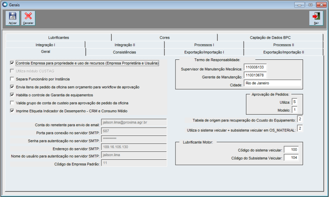Click the Cidade field Rio de Janeiro
The width and height of the screenshot is (329, 197).
[272, 83]
